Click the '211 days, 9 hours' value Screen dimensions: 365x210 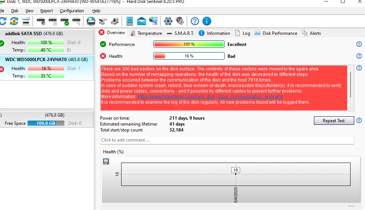tap(187, 118)
